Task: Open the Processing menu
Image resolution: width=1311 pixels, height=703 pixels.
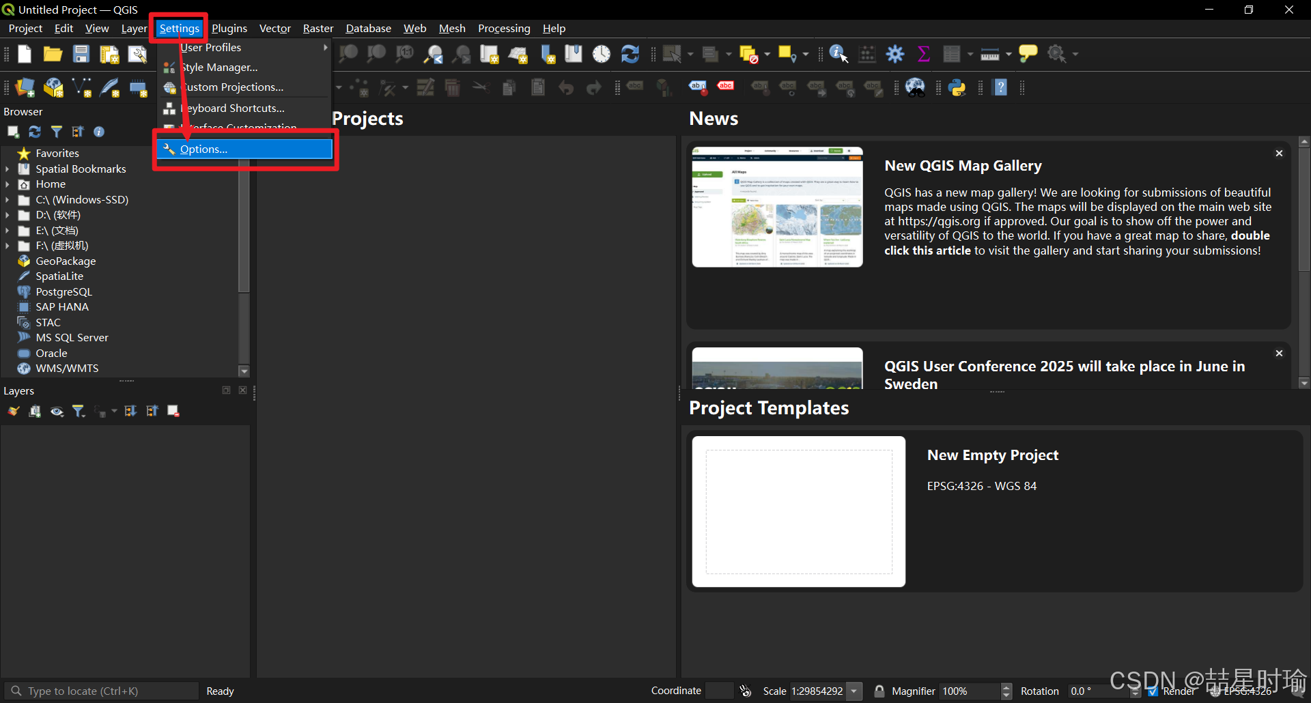Action: (504, 29)
